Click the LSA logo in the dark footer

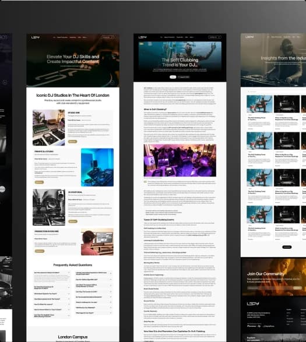pyautogui.click(x=253, y=304)
